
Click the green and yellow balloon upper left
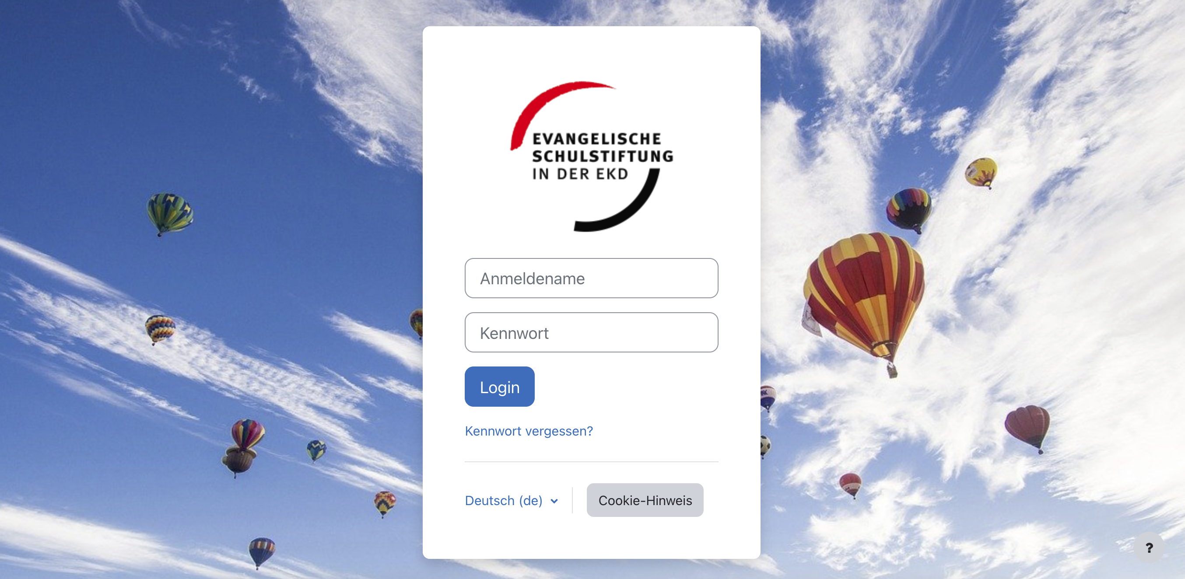click(x=170, y=213)
